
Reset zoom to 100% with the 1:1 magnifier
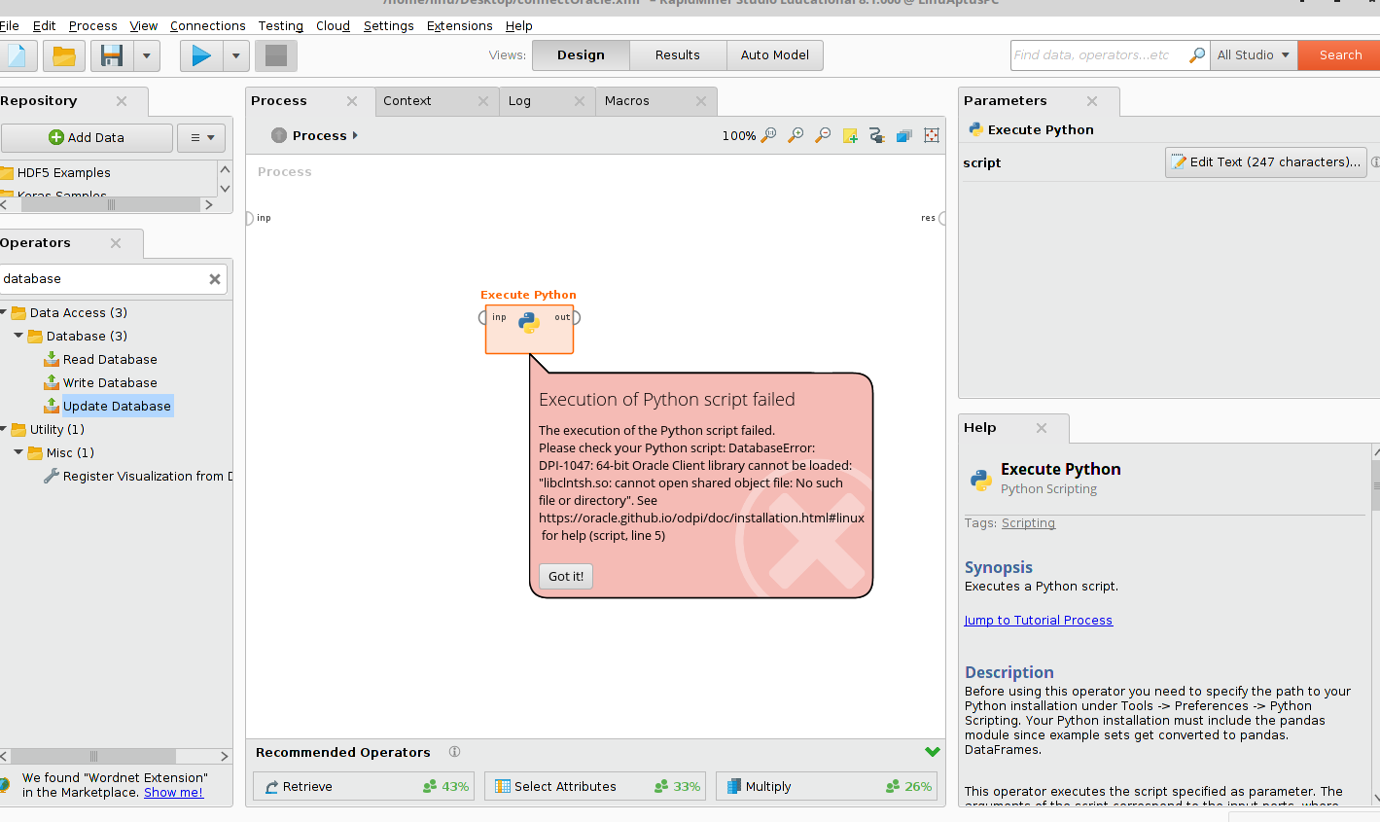(x=768, y=135)
